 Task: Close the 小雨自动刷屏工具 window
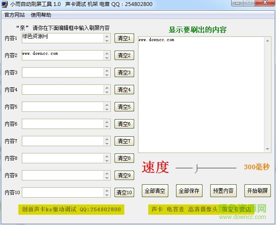click(265, 3)
